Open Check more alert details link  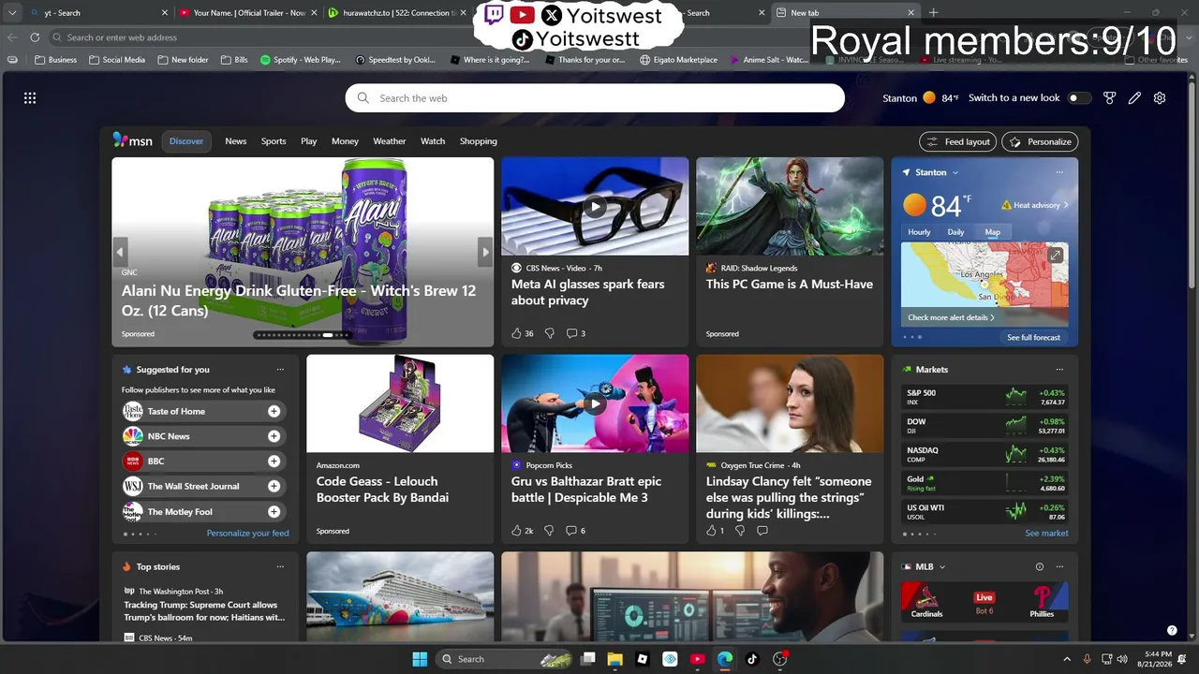[x=951, y=317]
